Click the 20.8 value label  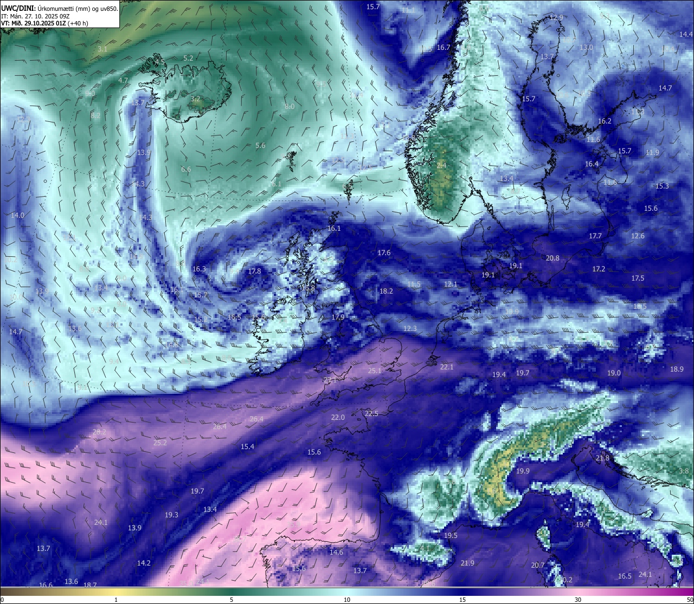tap(552, 258)
